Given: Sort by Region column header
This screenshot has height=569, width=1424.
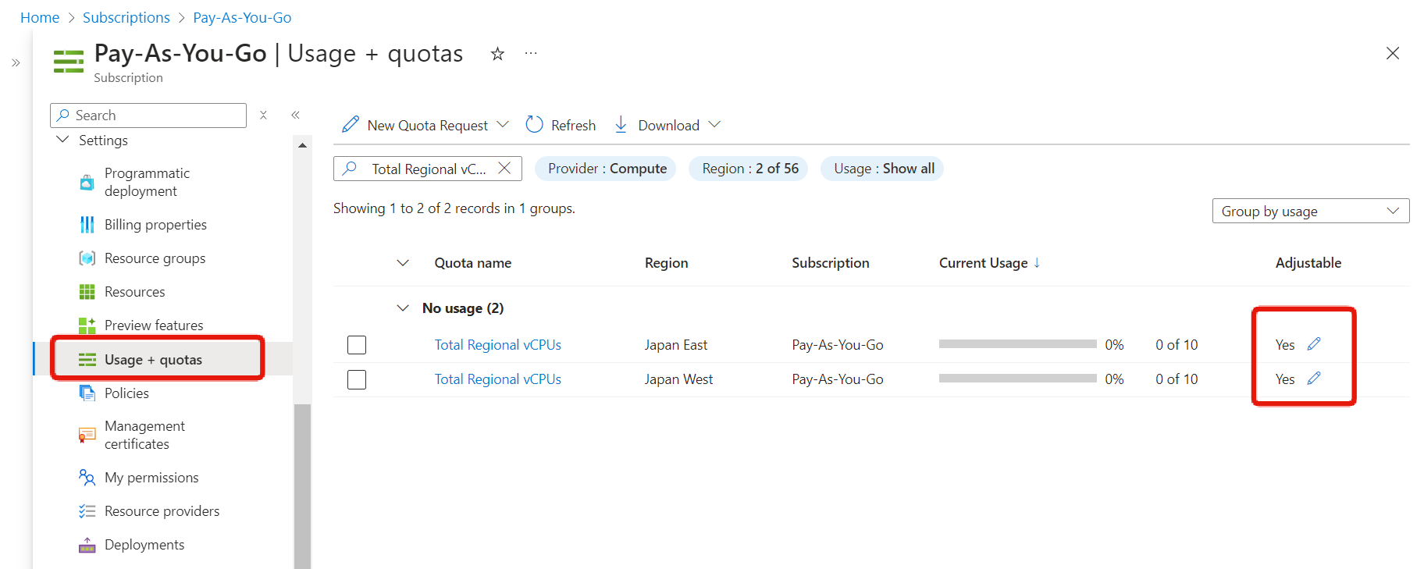Looking at the screenshot, I should tap(666, 263).
